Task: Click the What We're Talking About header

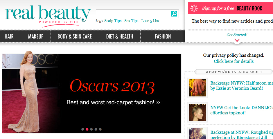Action: click(234, 72)
